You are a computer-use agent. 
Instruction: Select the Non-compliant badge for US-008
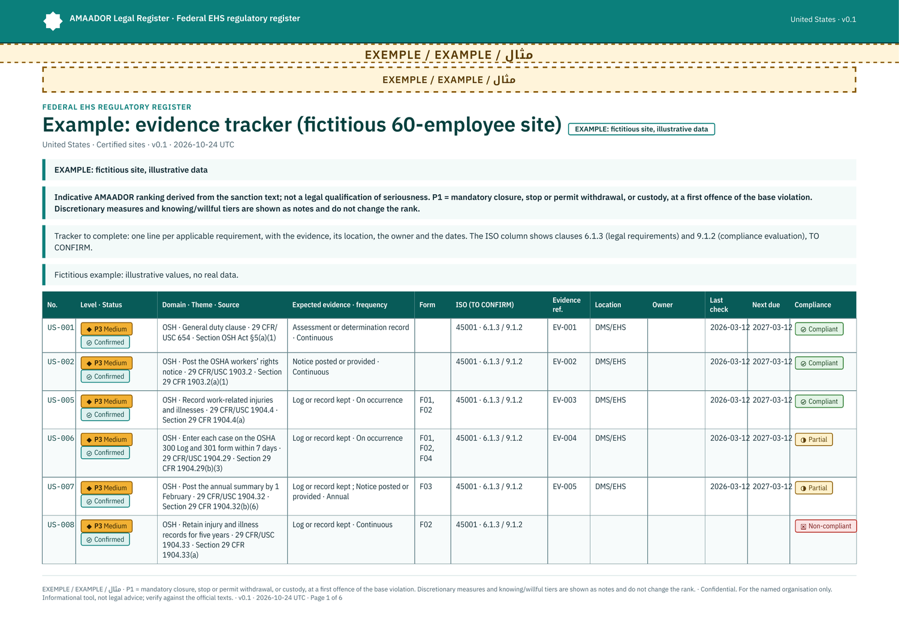[x=825, y=526]
